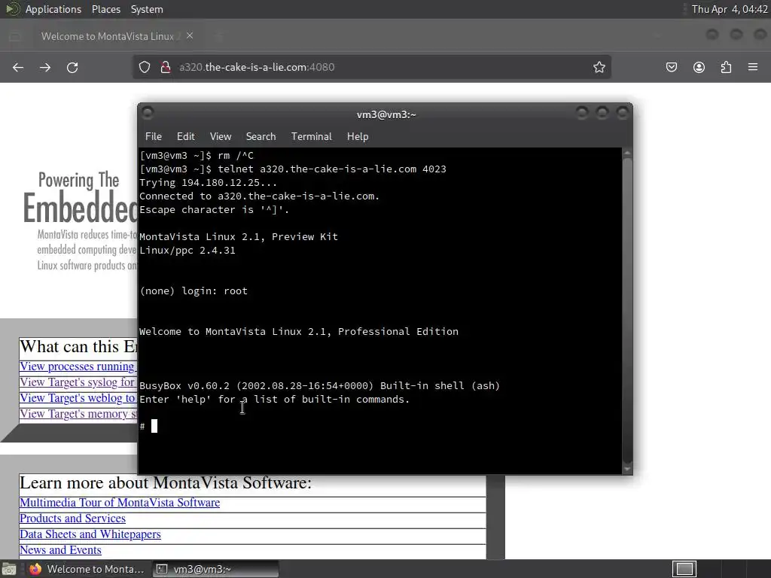Click the terminal shell prompt line
Screen dimensions: 771x578
[x=148, y=426]
